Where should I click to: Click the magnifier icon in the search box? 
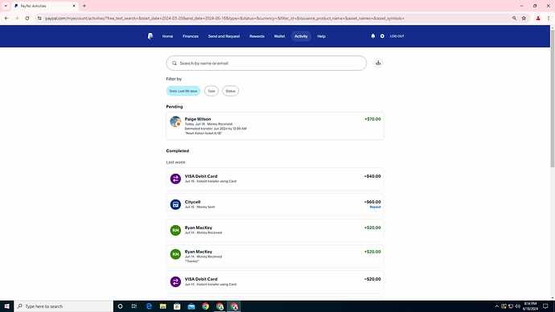(175, 64)
